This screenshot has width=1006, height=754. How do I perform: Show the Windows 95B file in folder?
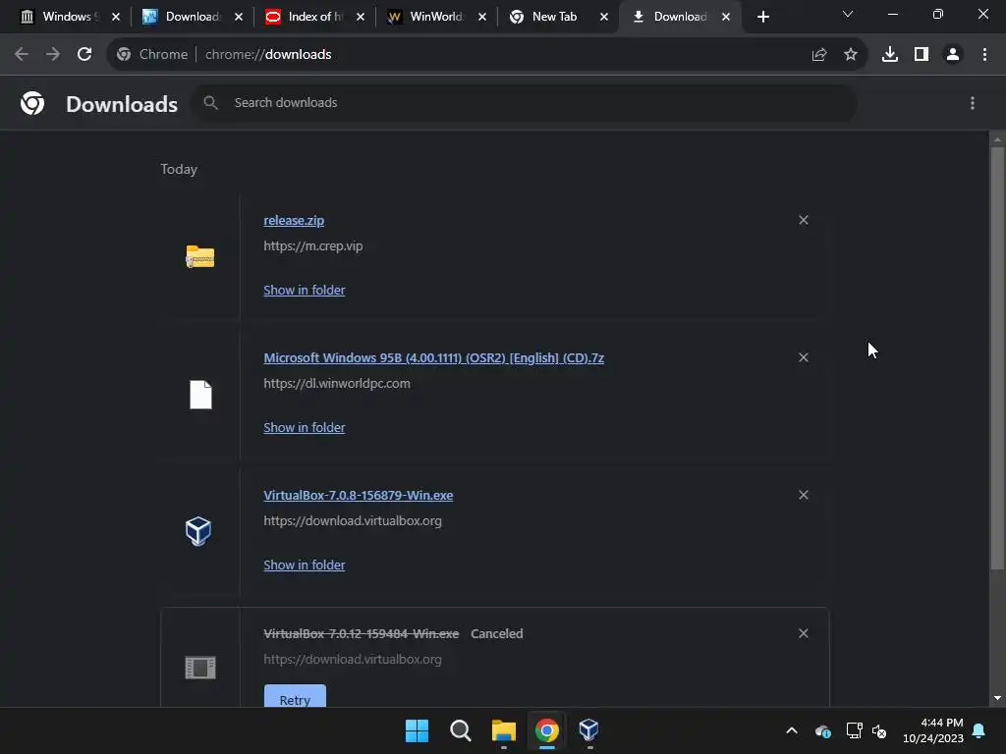click(x=305, y=427)
